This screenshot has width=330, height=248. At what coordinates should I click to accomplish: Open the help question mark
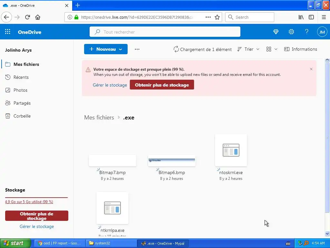[x=307, y=32]
